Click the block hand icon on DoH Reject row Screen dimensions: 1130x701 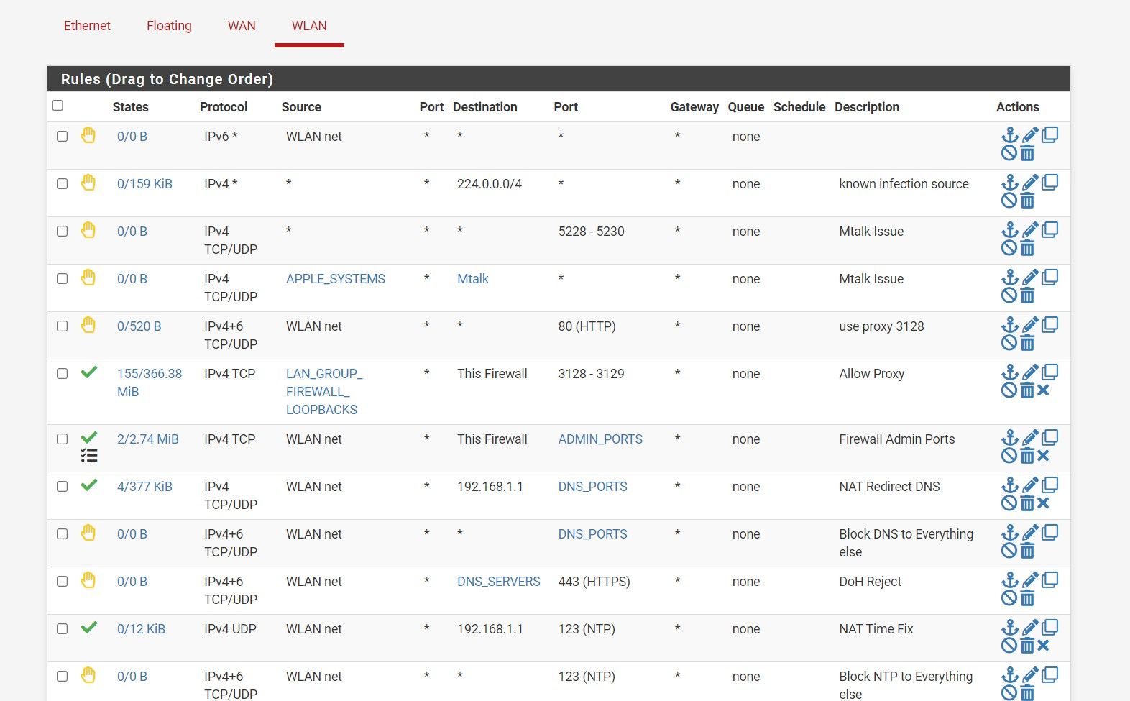(88, 579)
